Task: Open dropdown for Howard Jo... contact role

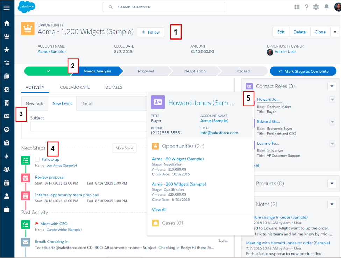Action: point(332,100)
